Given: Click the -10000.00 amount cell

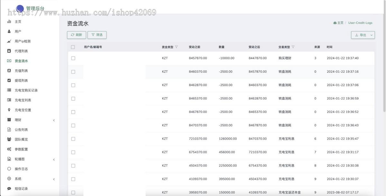Looking at the screenshot, I should tap(226, 58).
